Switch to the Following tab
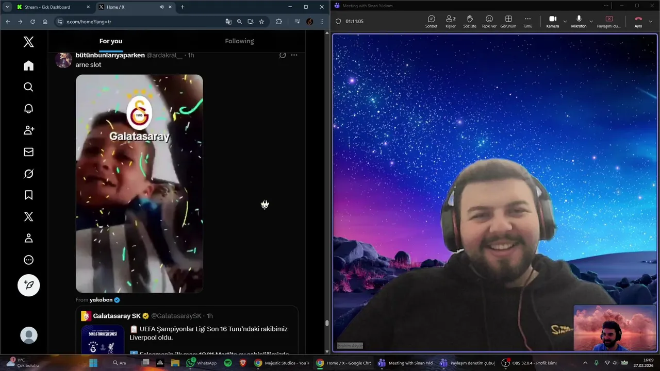 click(x=239, y=41)
